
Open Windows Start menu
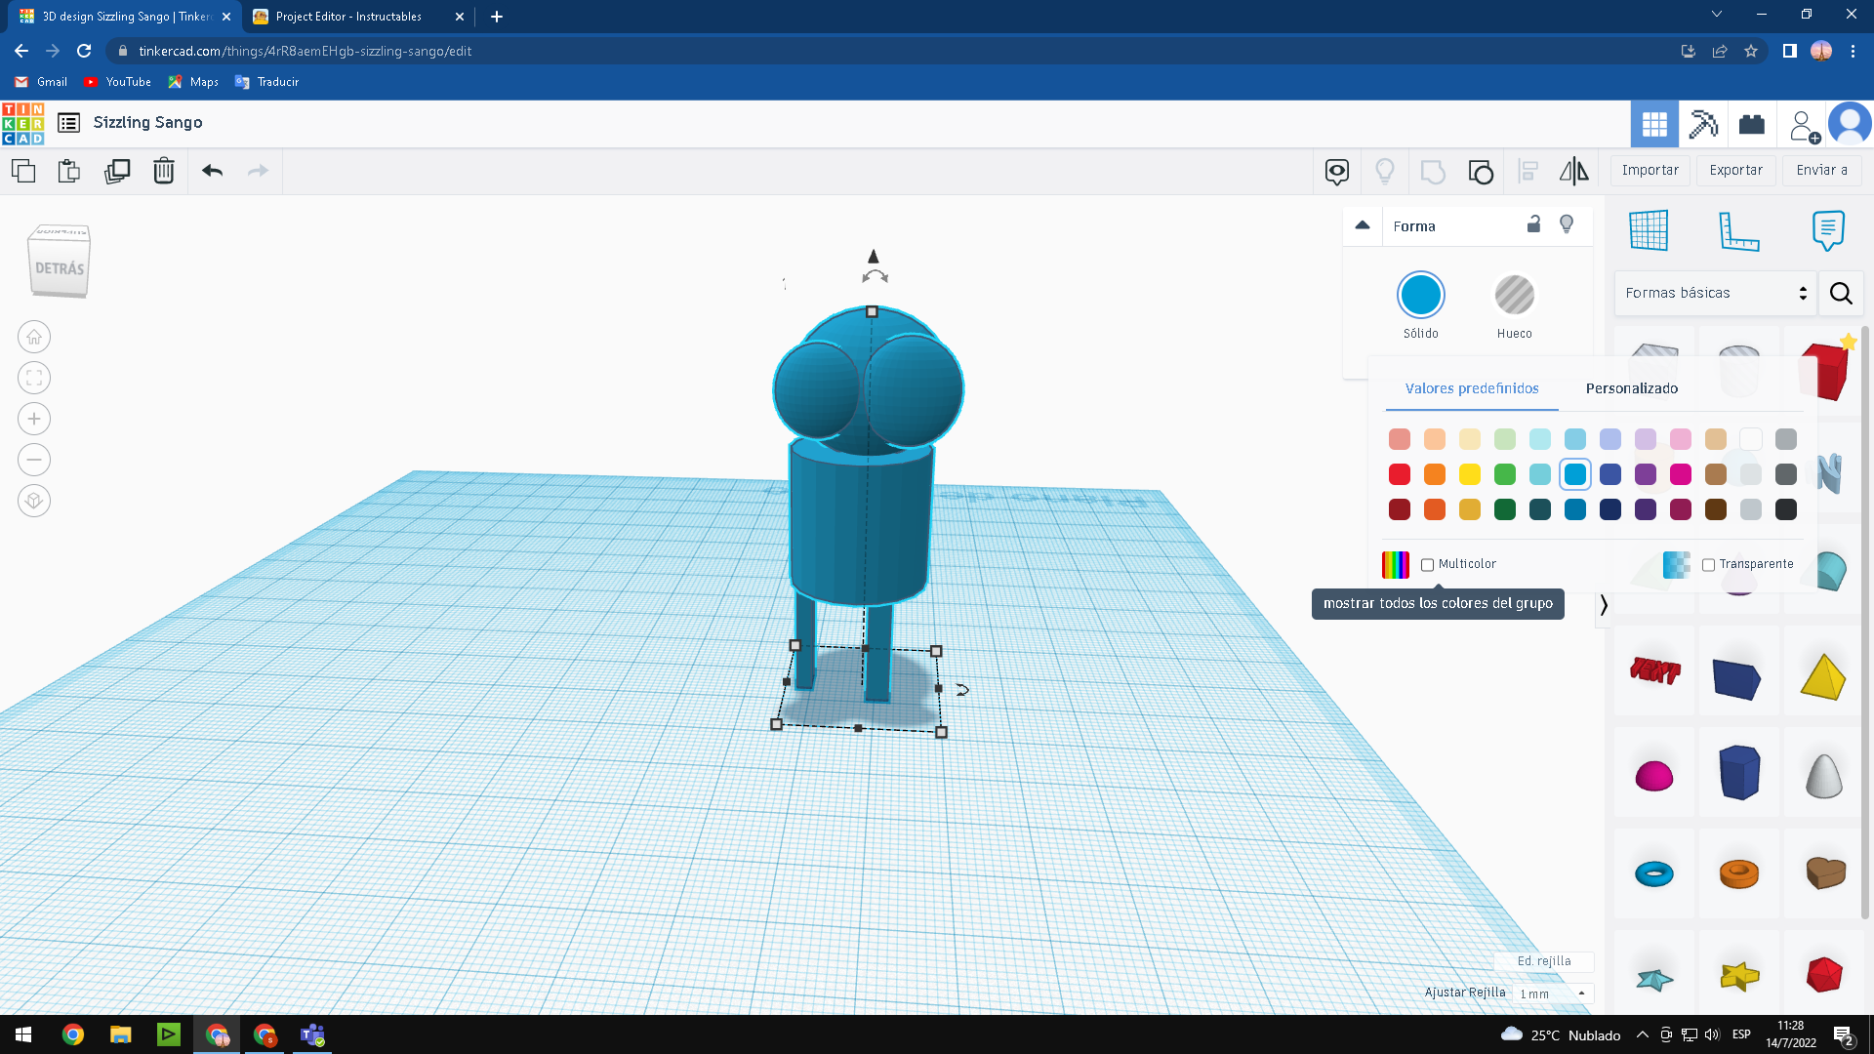click(23, 1034)
